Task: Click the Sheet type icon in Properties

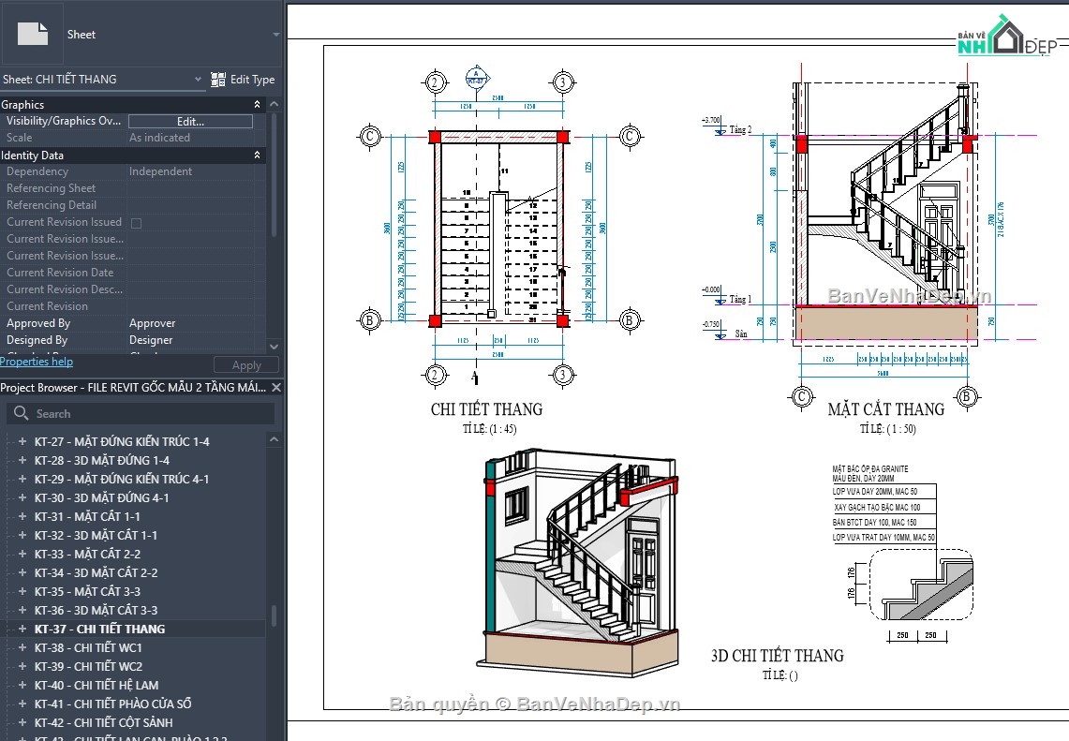Action: [33, 34]
